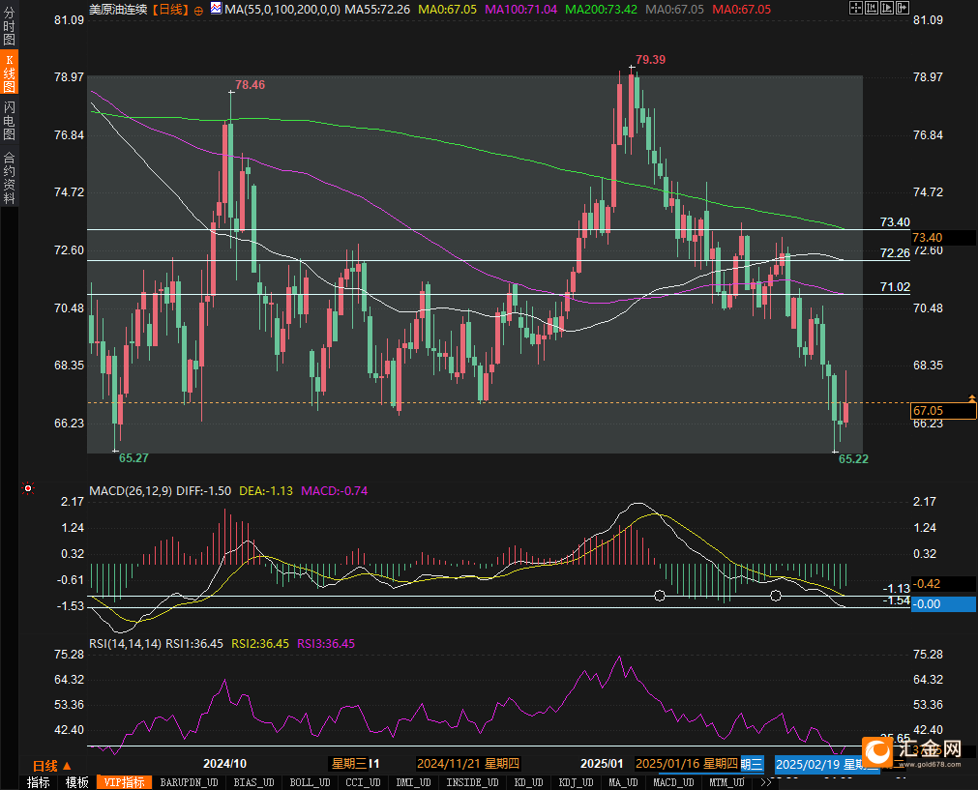Click the axis jump-to-start icon
This screenshot has width=978, height=790.
coord(872,8)
